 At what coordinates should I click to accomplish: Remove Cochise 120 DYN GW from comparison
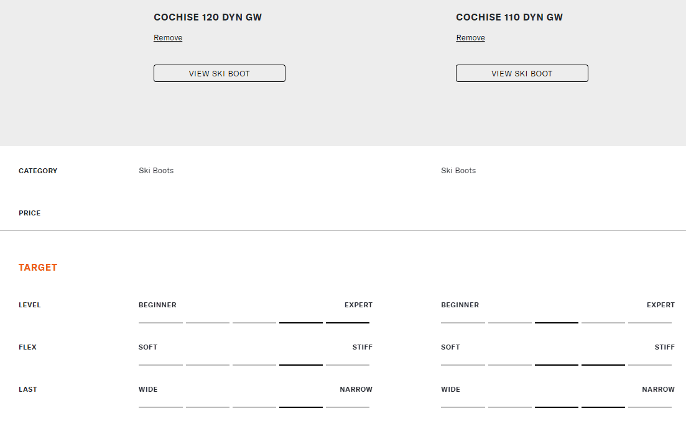coord(168,38)
